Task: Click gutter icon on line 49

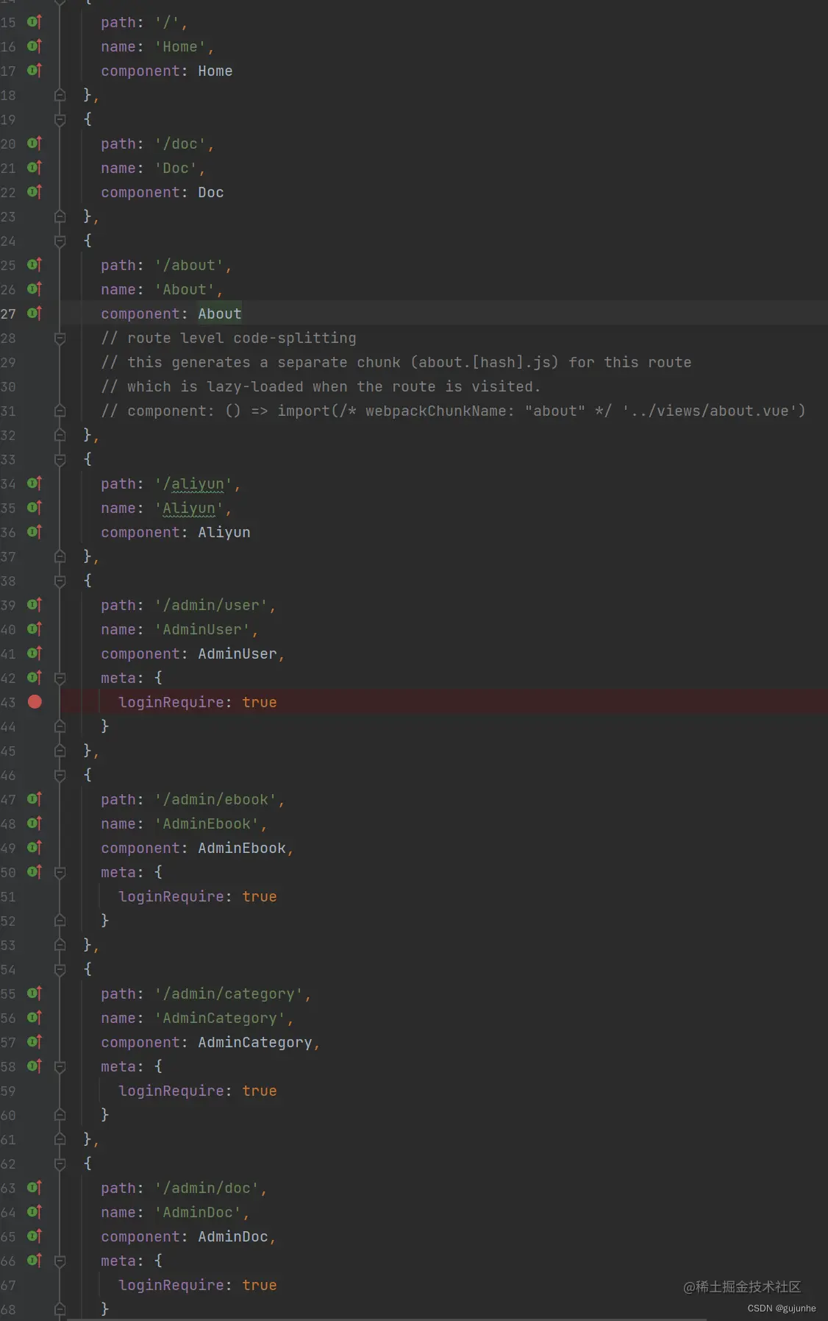Action: [x=35, y=848]
